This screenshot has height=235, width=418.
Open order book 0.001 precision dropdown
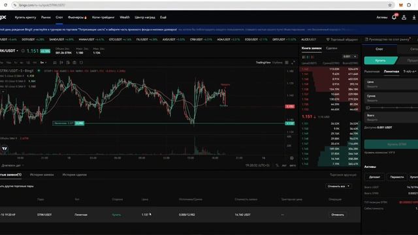pos(350,57)
